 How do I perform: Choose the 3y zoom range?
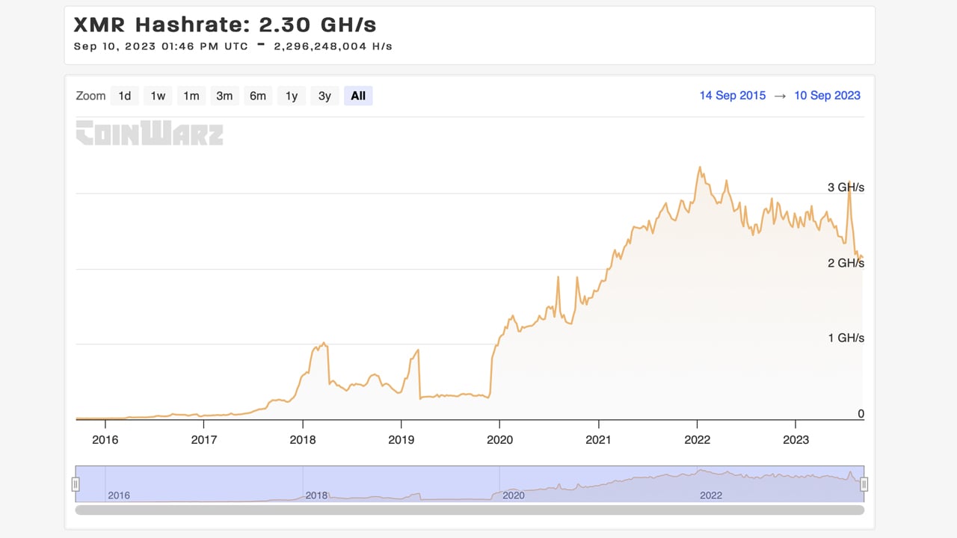[324, 96]
